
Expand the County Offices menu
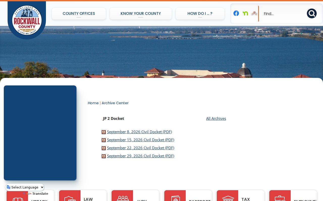tap(79, 14)
